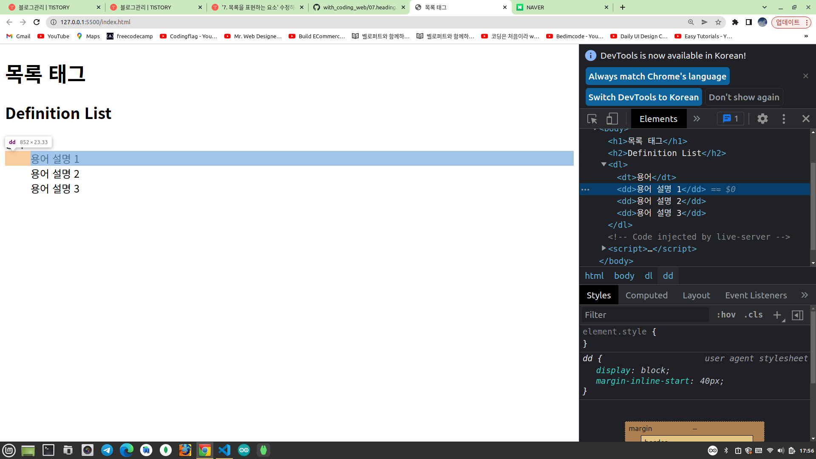Bookmark this page with the star
The width and height of the screenshot is (816, 459).
coord(718,22)
